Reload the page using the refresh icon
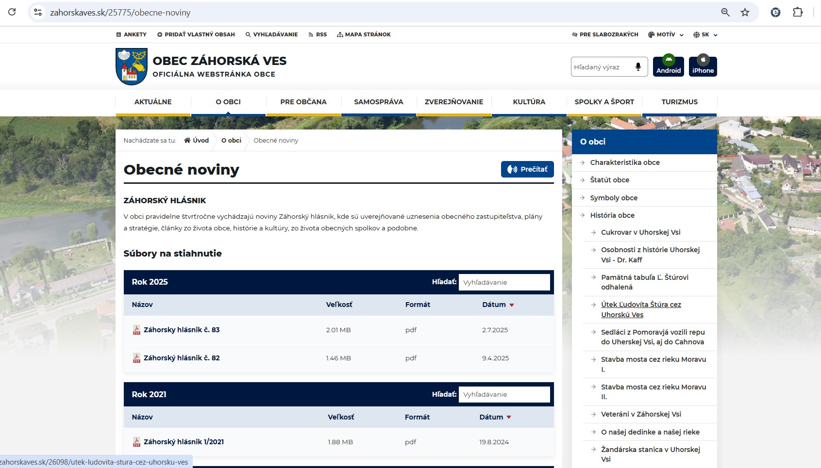 [x=12, y=13]
